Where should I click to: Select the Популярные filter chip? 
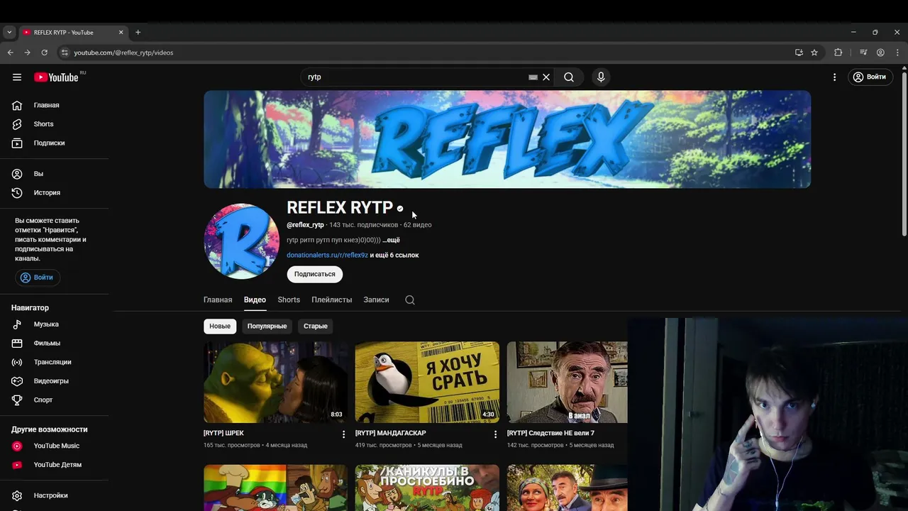267,326
